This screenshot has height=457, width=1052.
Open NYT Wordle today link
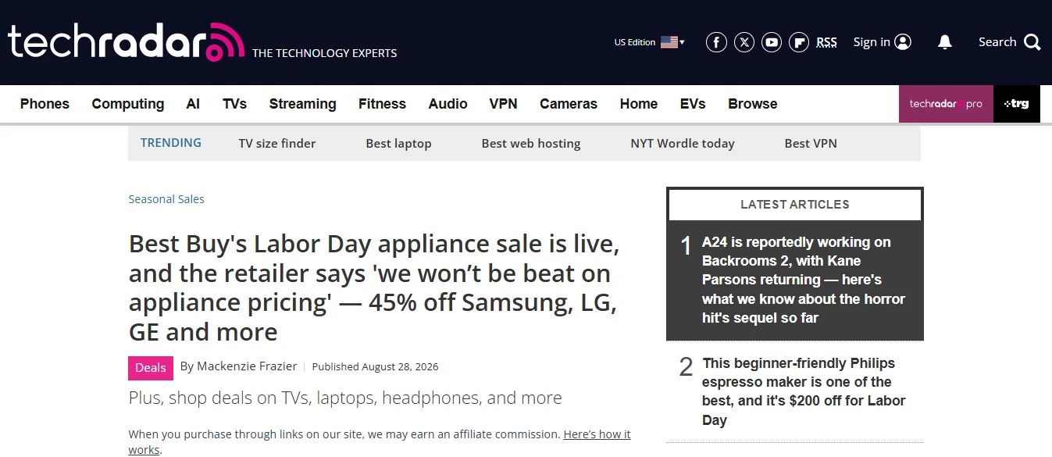pyautogui.click(x=683, y=144)
